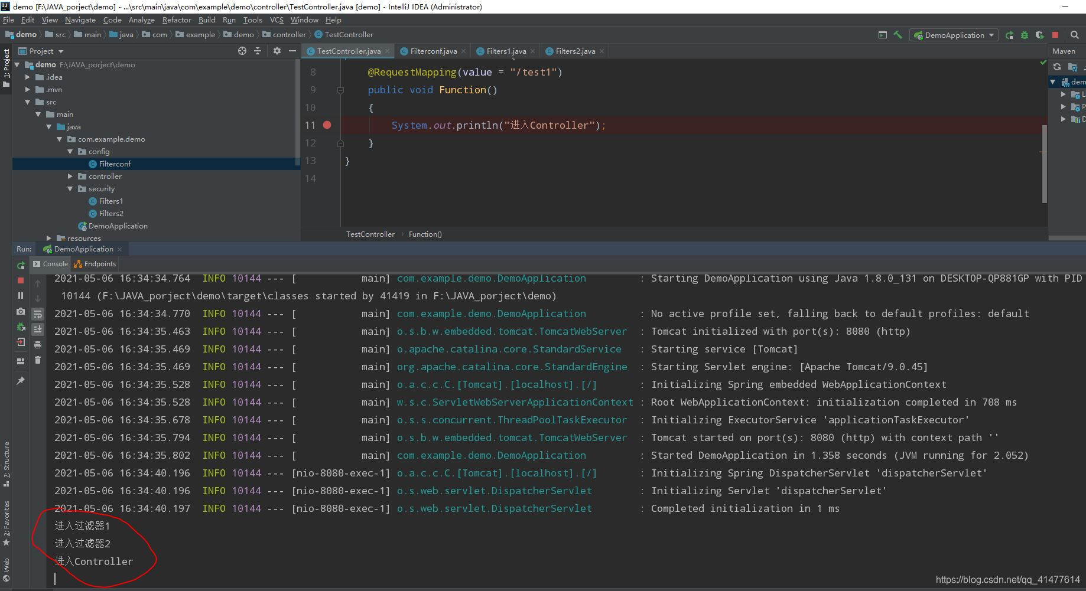The width and height of the screenshot is (1086, 591).
Task: Hide the Project tool window
Action: point(292,51)
